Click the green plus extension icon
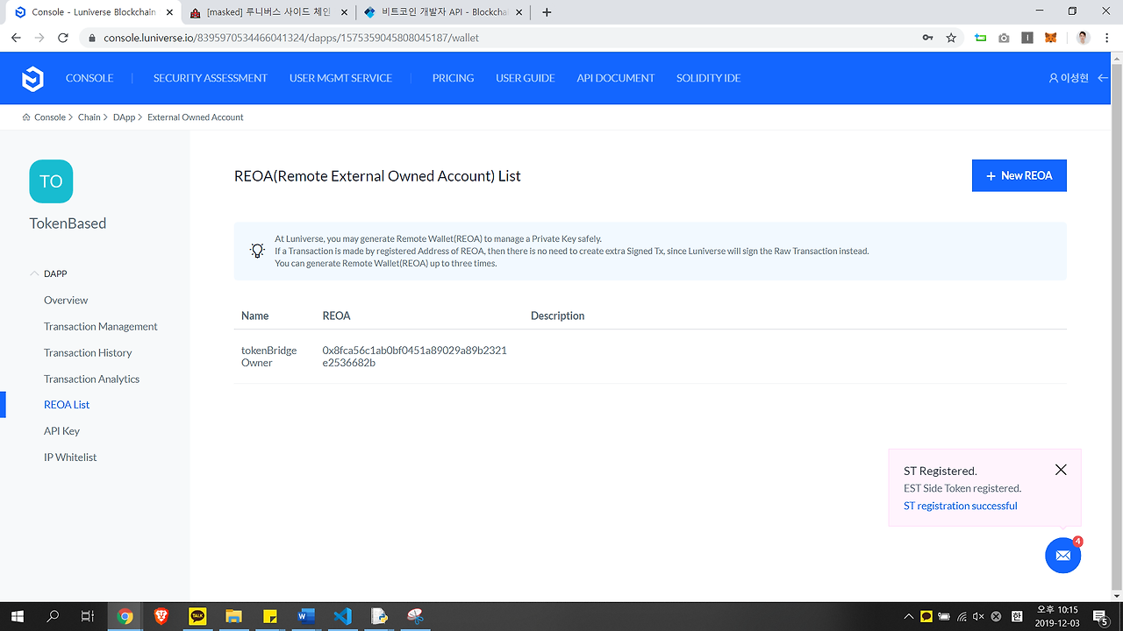The image size is (1123, 631). click(x=980, y=38)
